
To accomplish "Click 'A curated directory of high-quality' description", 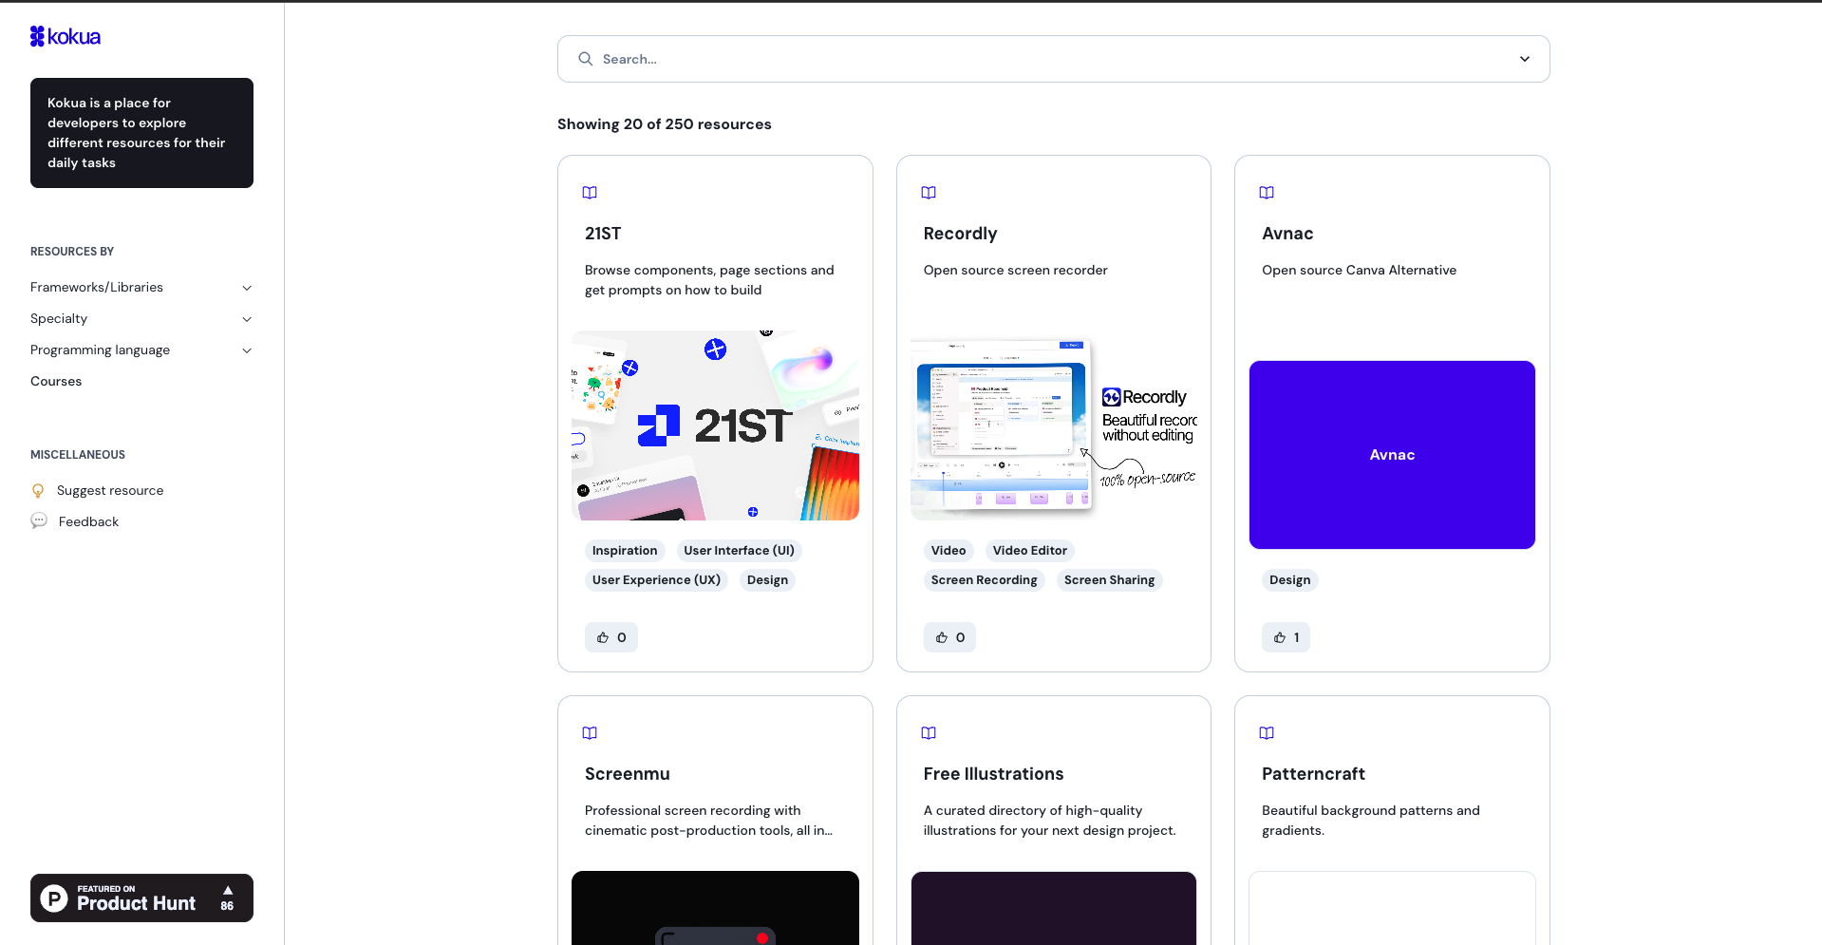I will click(x=1049, y=821).
